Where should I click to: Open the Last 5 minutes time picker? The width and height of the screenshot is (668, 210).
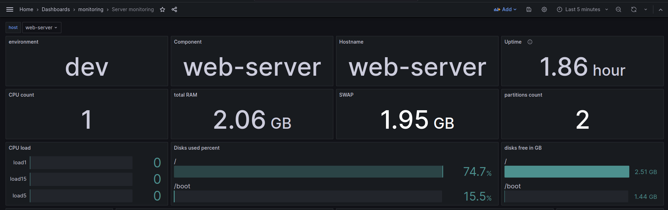[x=582, y=9]
